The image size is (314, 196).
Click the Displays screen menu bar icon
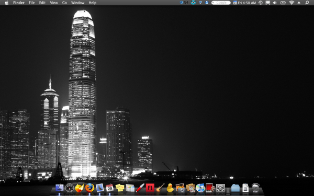(x=267, y=3)
